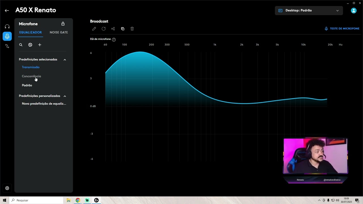Collapse the Predefinições personalizadas section
Viewport: 363px width, 204px height.
tap(65, 96)
